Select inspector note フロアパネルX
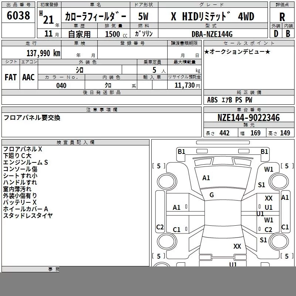Viewport: 296px width, 296px height. pyautogui.click(x=23, y=149)
